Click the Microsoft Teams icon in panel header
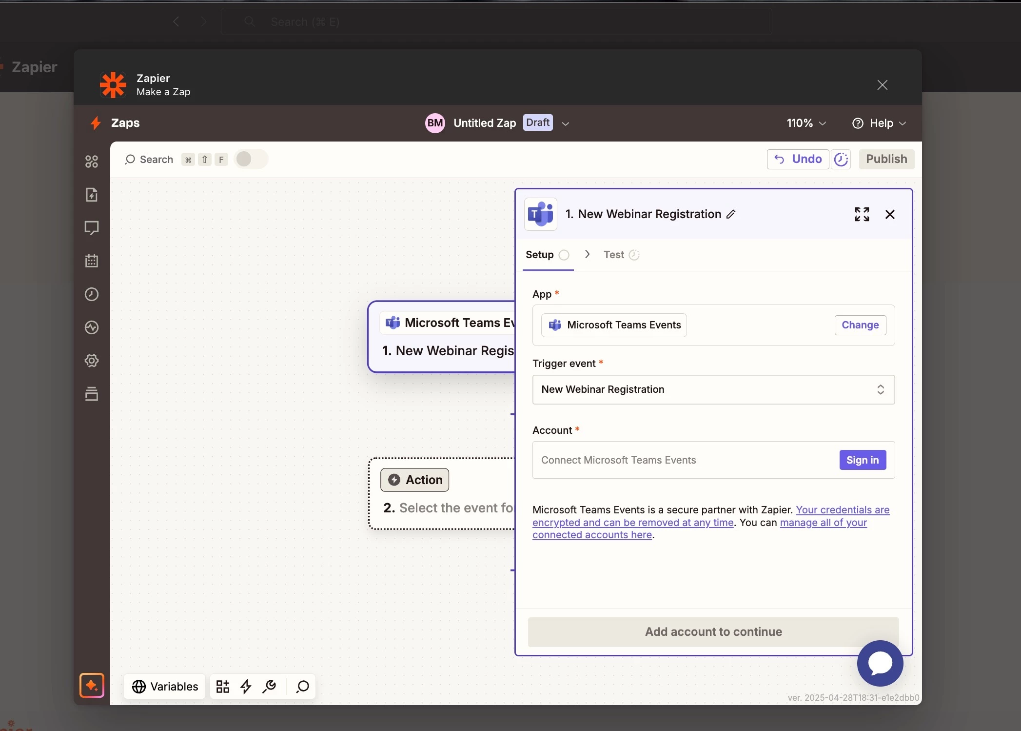 541,214
